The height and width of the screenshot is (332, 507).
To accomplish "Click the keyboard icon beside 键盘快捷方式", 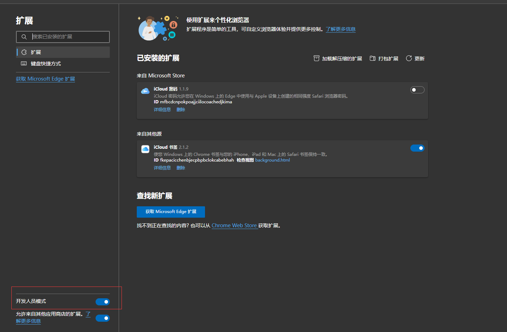I will point(24,64).
